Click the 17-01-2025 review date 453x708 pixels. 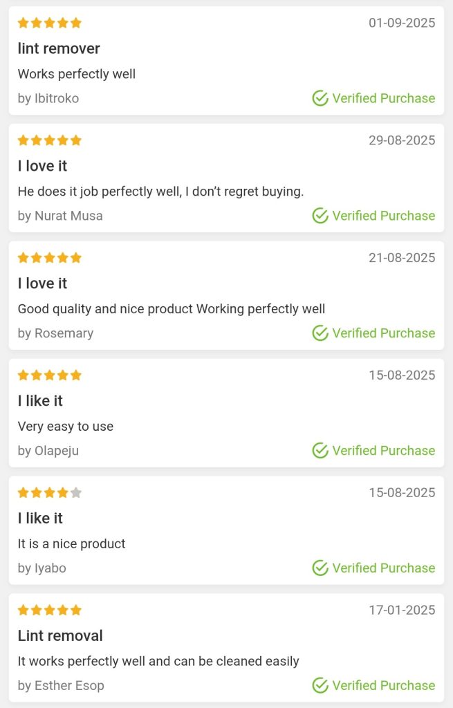point(402,611)
